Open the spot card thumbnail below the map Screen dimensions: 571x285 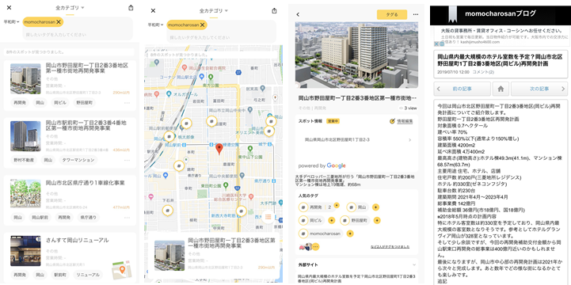coord(169,255)
